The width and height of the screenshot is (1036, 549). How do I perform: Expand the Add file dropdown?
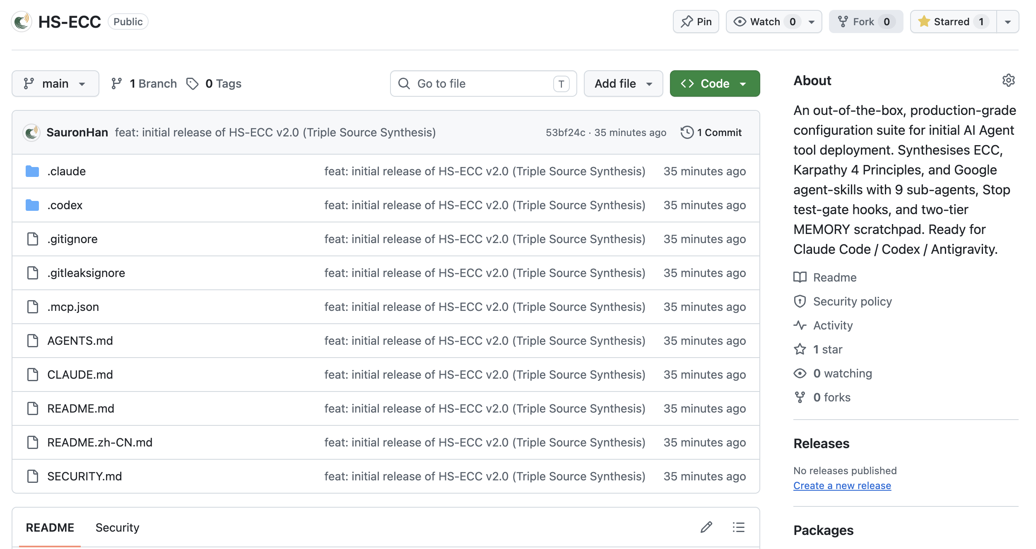[x=623, y=84]
